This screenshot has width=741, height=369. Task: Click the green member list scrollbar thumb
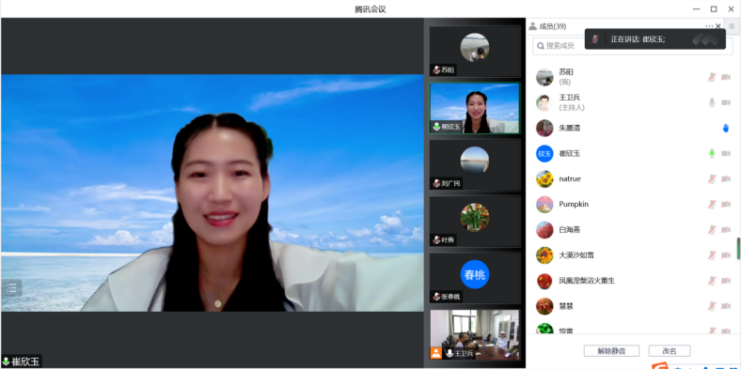click(x=738, y=249)
